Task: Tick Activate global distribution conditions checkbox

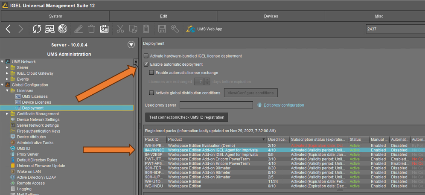Action: tap(151, 93)
